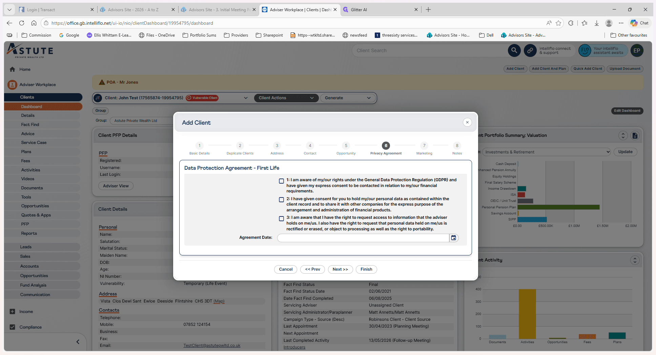
Task: Open the Fact Find sidebar item
Action: [30, 125]
